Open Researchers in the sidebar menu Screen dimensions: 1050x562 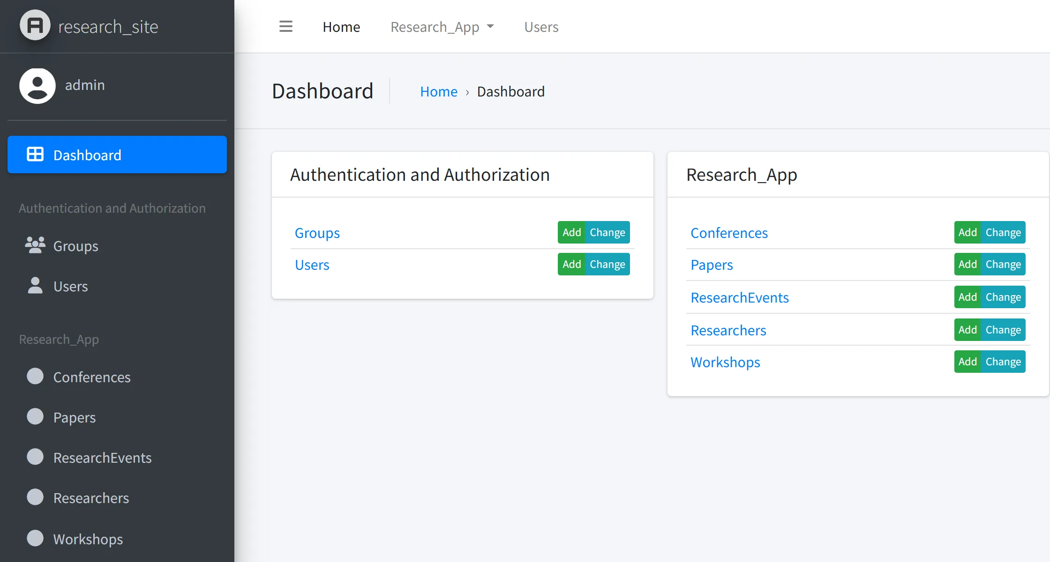[x=117, y=498]
